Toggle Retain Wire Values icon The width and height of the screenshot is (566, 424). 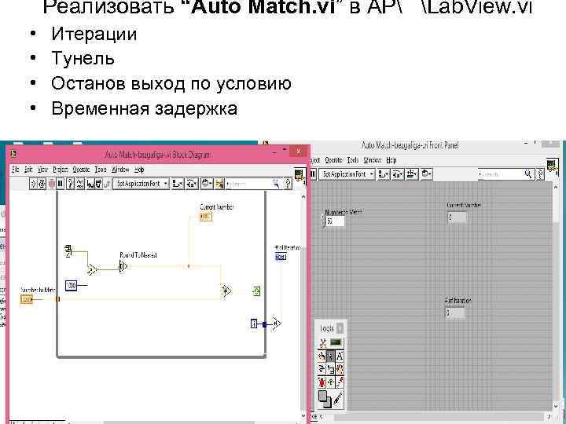80,184
